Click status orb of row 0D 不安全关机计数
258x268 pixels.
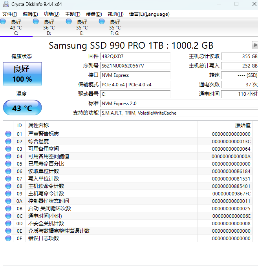(8, 223)
